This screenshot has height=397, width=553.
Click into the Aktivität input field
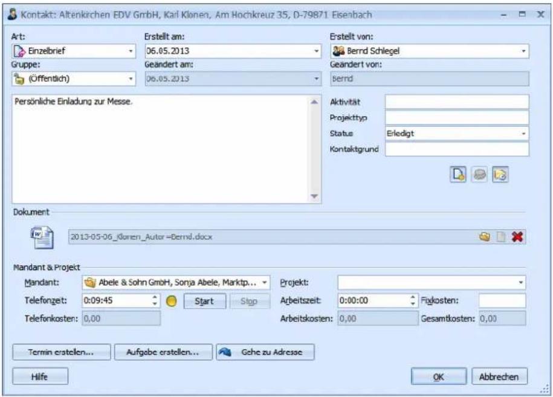click(x=457, y=102)
